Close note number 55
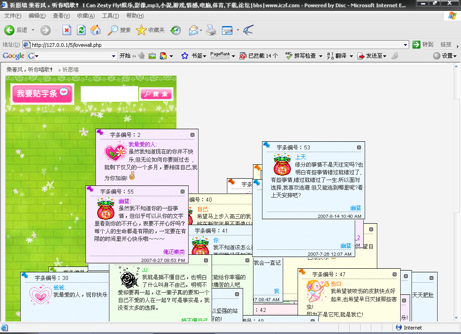This screenshot has height=334, width=461. pyautogui.click(x=182, y=191)
